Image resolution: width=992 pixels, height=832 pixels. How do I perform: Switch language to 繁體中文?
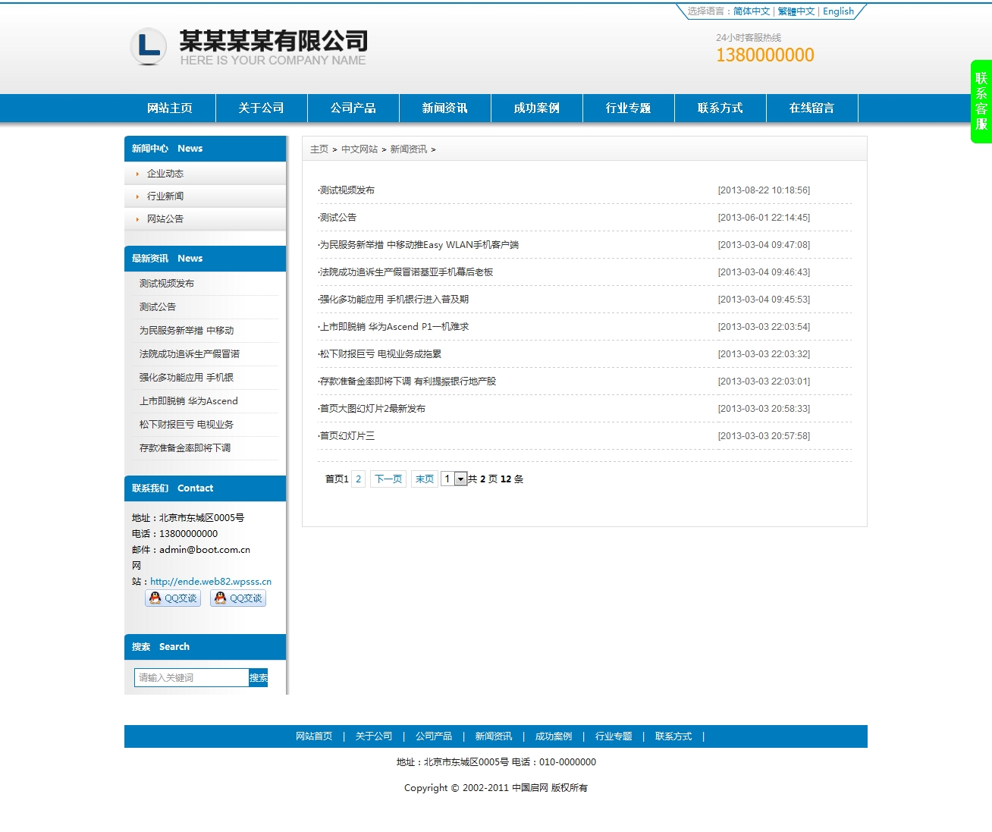tap(796, 11)
